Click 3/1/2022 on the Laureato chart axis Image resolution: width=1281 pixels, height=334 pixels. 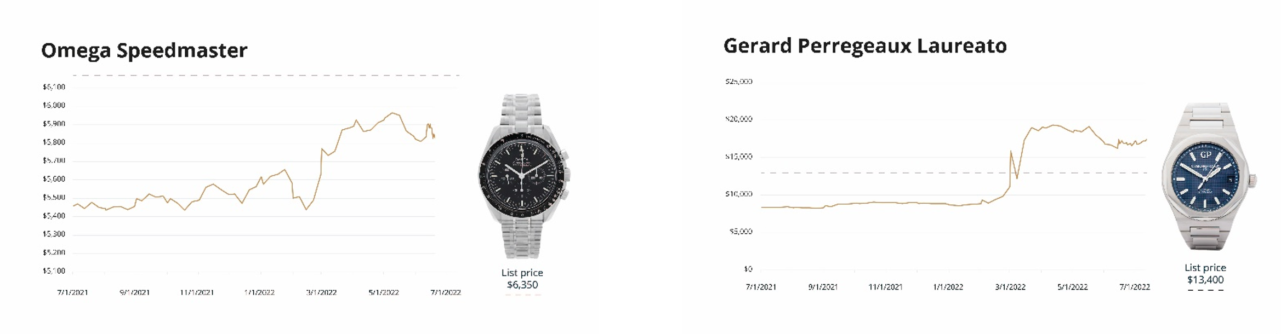(x=1010, y=287)
